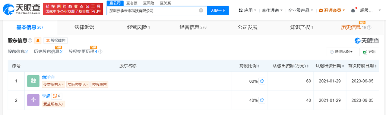This screenshot has width=386, height=115.
Task: Click the 导出 export button
Action: click(x=369, y=52)
